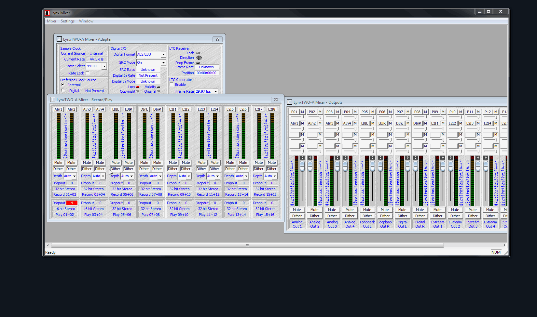Open Depth dropdown for Record 15+16
Screen dimensions: 537x317
coord(275,176)
